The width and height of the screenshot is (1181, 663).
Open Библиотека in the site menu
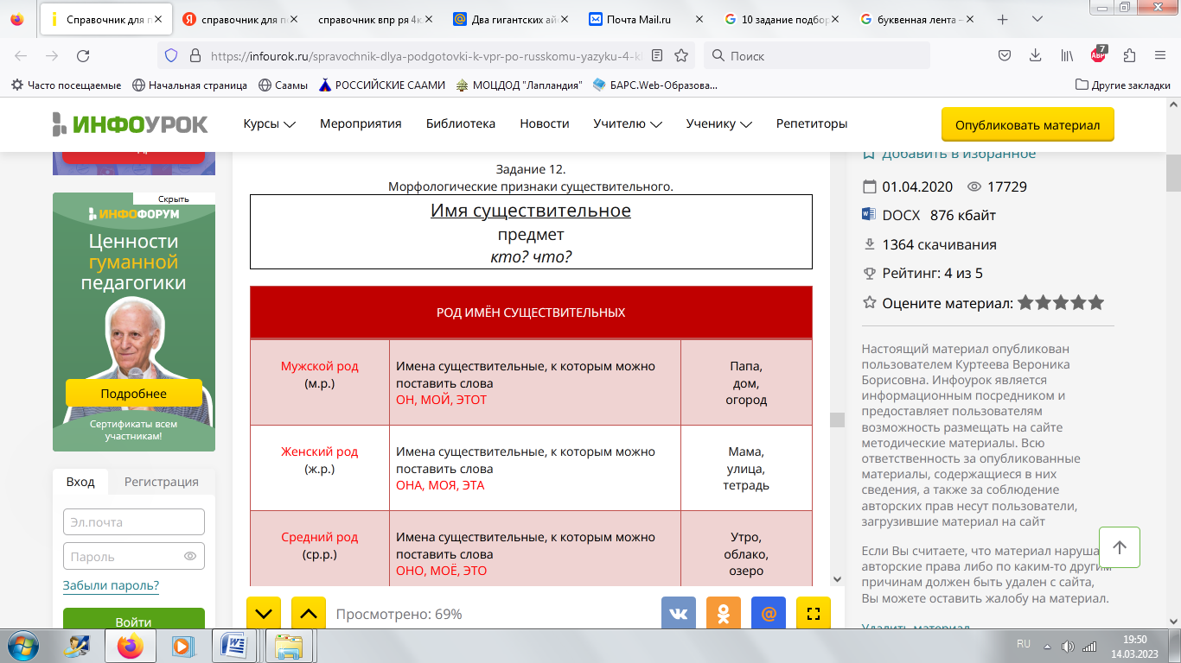pyautogui.click(x=461, y=123)
